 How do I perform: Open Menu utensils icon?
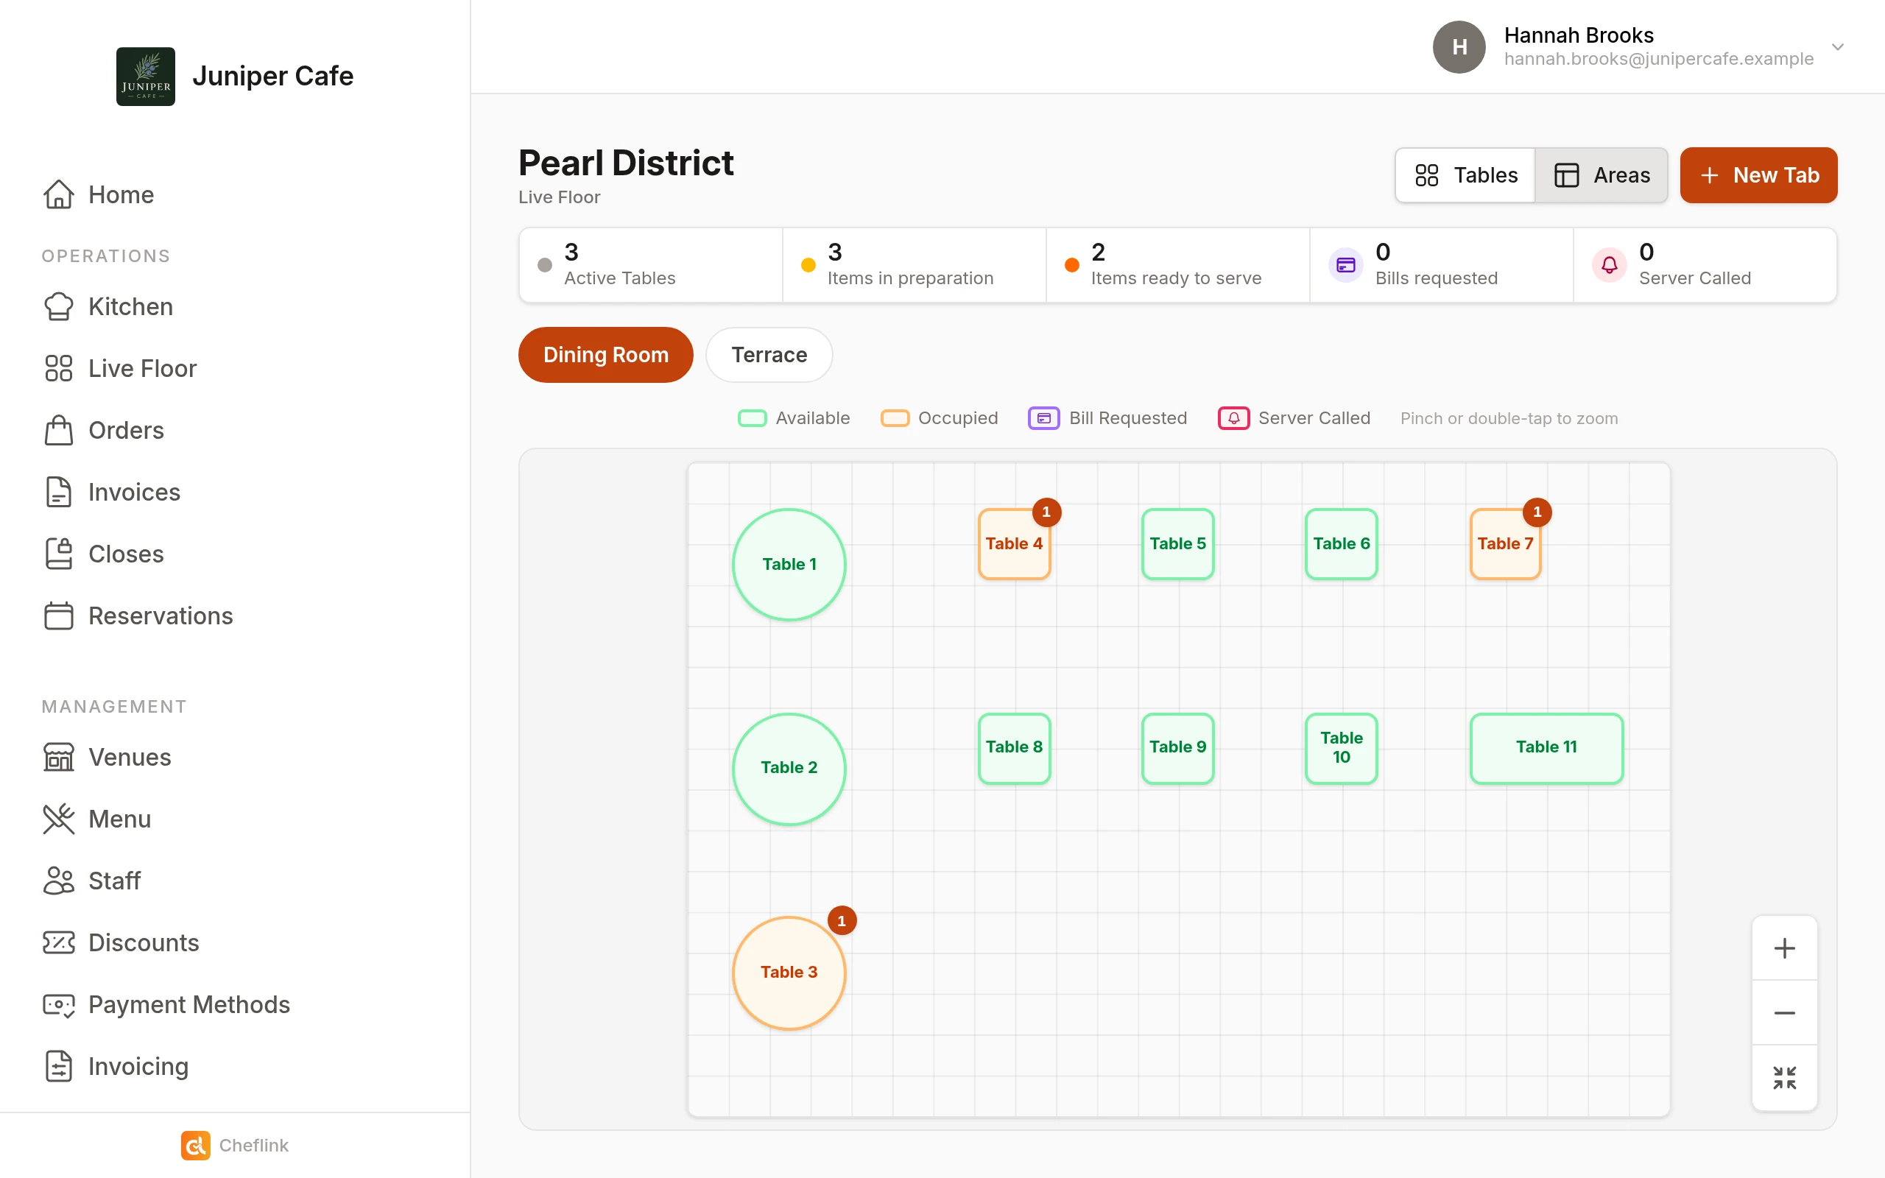(x=58, y=819)
